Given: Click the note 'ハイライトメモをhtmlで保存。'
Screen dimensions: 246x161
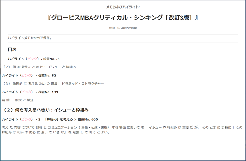Looking at the screenshot, I should pos(30,38).
